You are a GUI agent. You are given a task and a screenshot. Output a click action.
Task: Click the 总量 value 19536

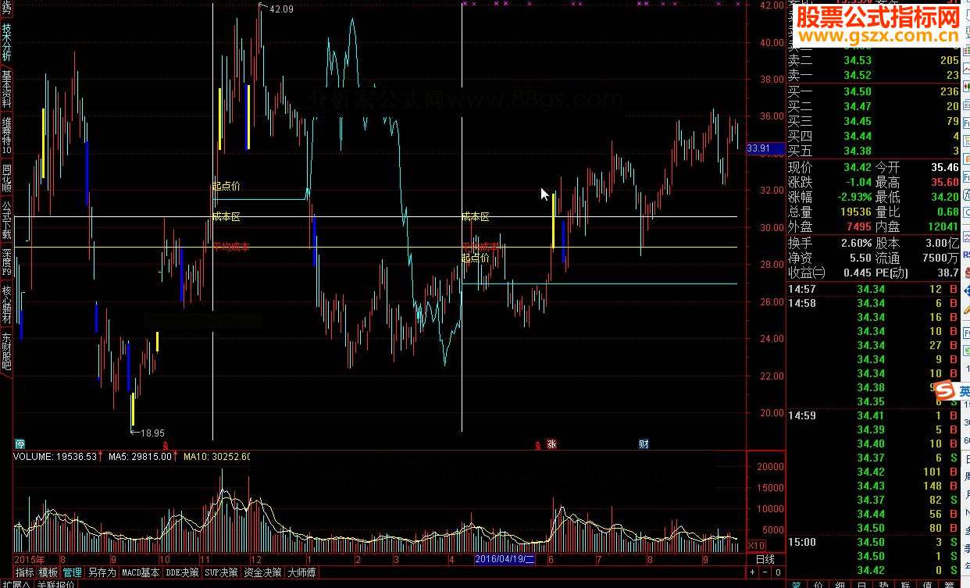(x=856, y=212)
